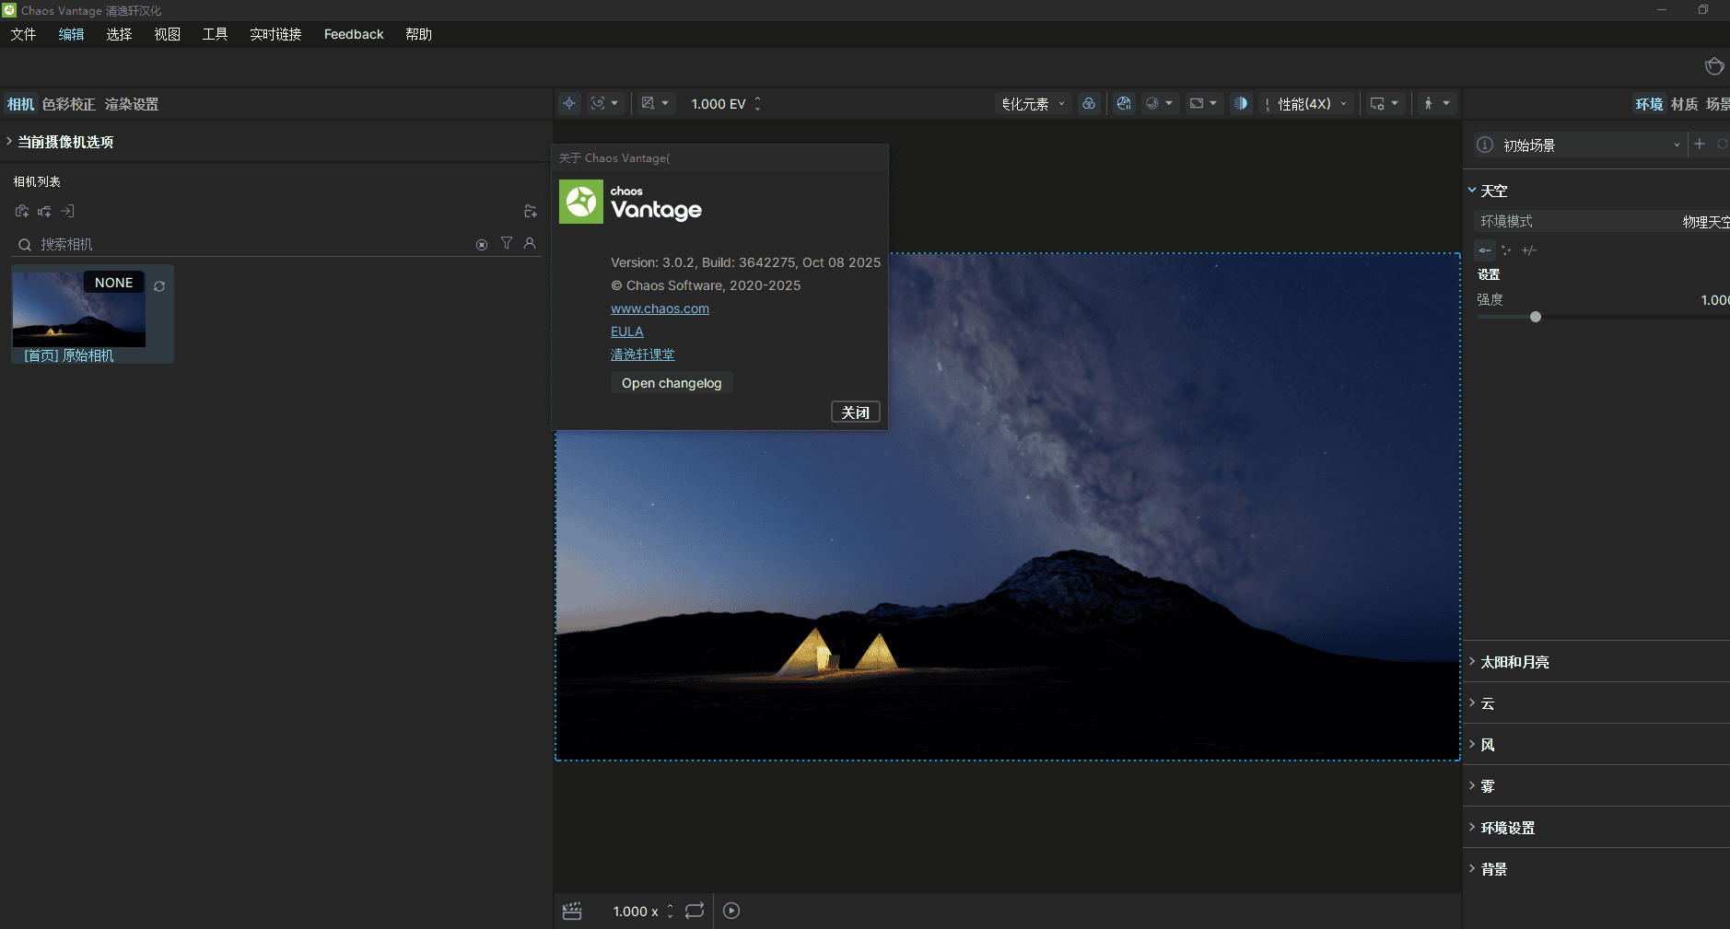Refresh the 原始相机 thumbnail

[x=159, y=286]
